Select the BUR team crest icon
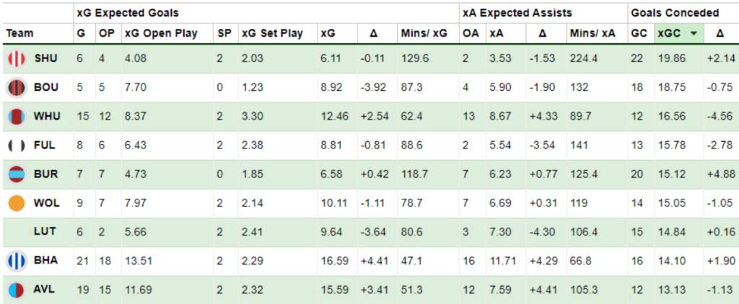 [x=17, y=174]
